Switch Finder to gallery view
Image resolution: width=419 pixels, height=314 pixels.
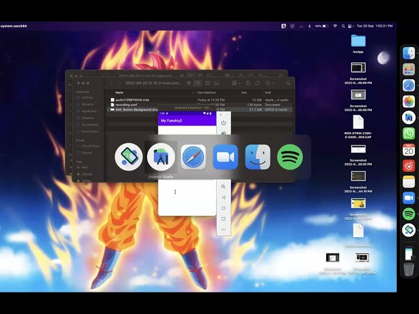point(217,83)
